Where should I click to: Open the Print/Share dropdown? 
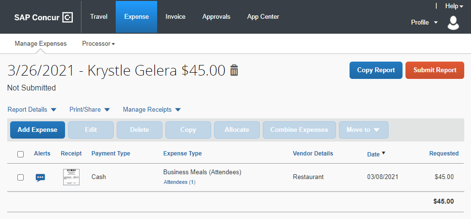point(90,110)
